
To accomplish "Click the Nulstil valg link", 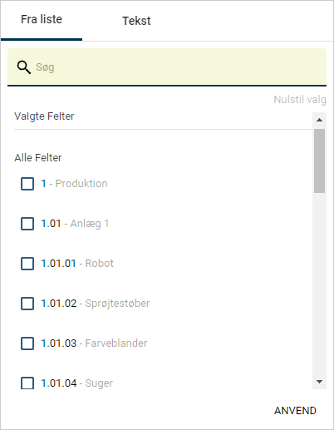I will coord(300,100).
